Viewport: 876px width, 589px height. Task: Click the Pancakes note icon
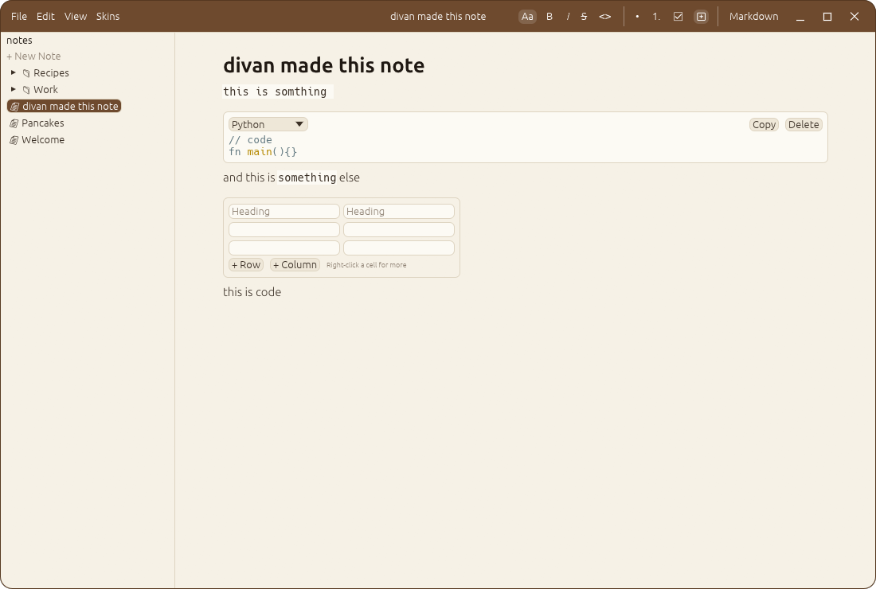point(14,123)
